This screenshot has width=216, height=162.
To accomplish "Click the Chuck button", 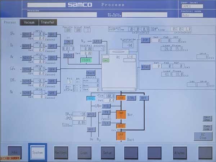I will click(91, 73).
